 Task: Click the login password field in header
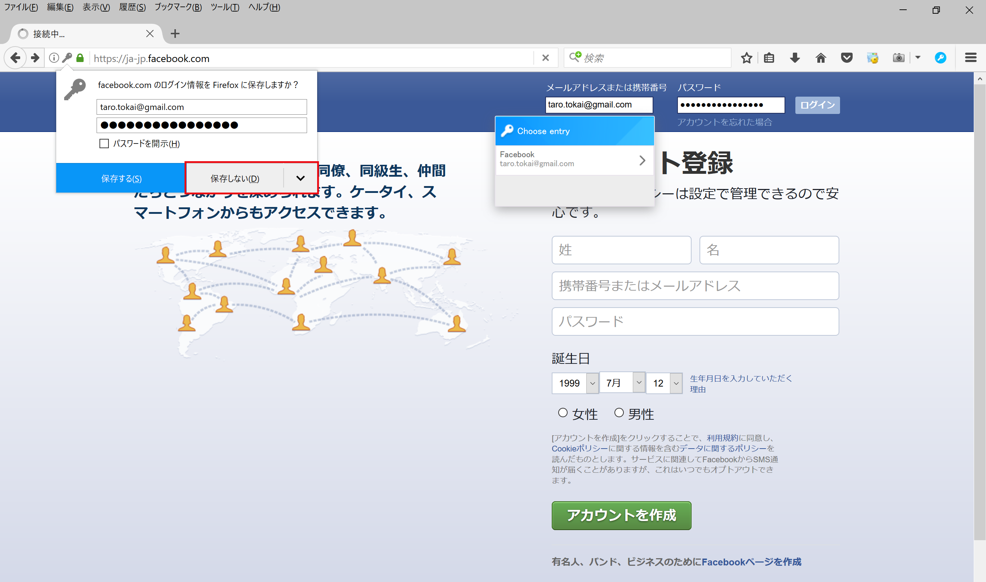(731, 105)
